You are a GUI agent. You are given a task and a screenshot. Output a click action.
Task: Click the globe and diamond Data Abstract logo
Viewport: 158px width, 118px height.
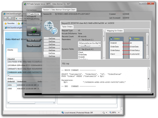(x=51, y=28)
